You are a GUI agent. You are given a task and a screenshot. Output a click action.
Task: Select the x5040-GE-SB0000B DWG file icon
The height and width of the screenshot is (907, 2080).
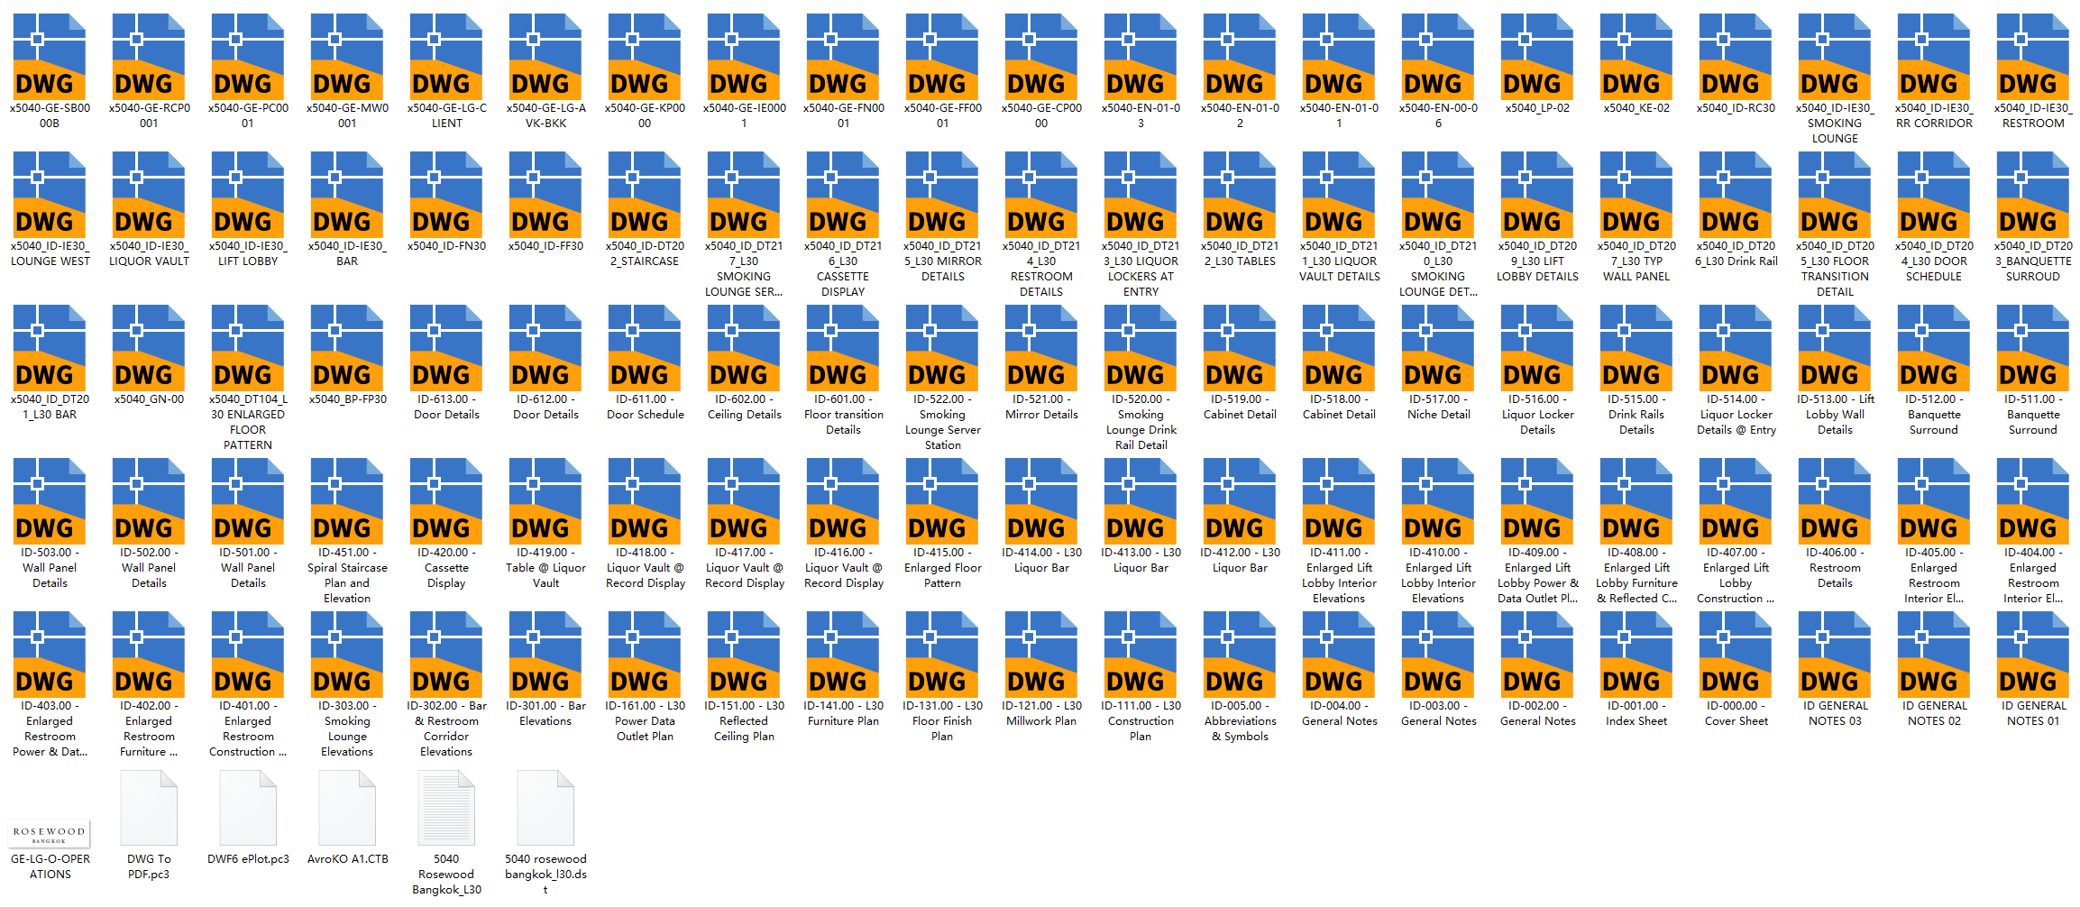[50, 56]
